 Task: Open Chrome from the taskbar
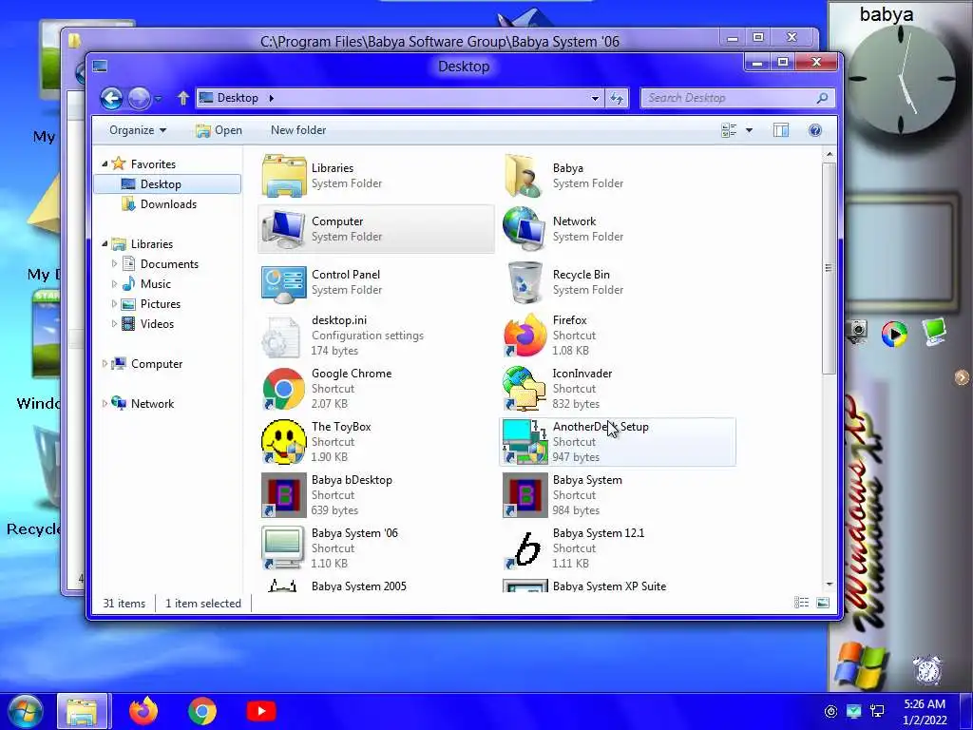(202, 711)
